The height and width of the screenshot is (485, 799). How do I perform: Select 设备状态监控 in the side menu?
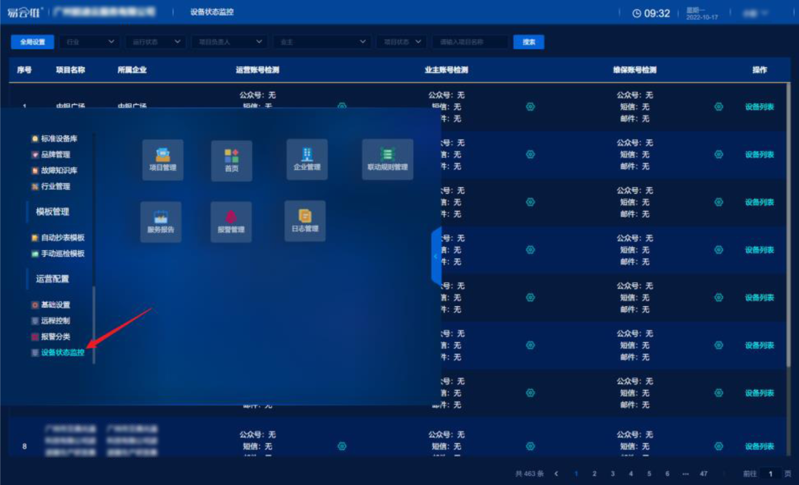pyautogui.click(x=62, y=353)
